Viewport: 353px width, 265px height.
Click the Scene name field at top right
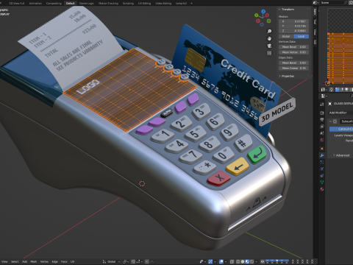(335, 3)
